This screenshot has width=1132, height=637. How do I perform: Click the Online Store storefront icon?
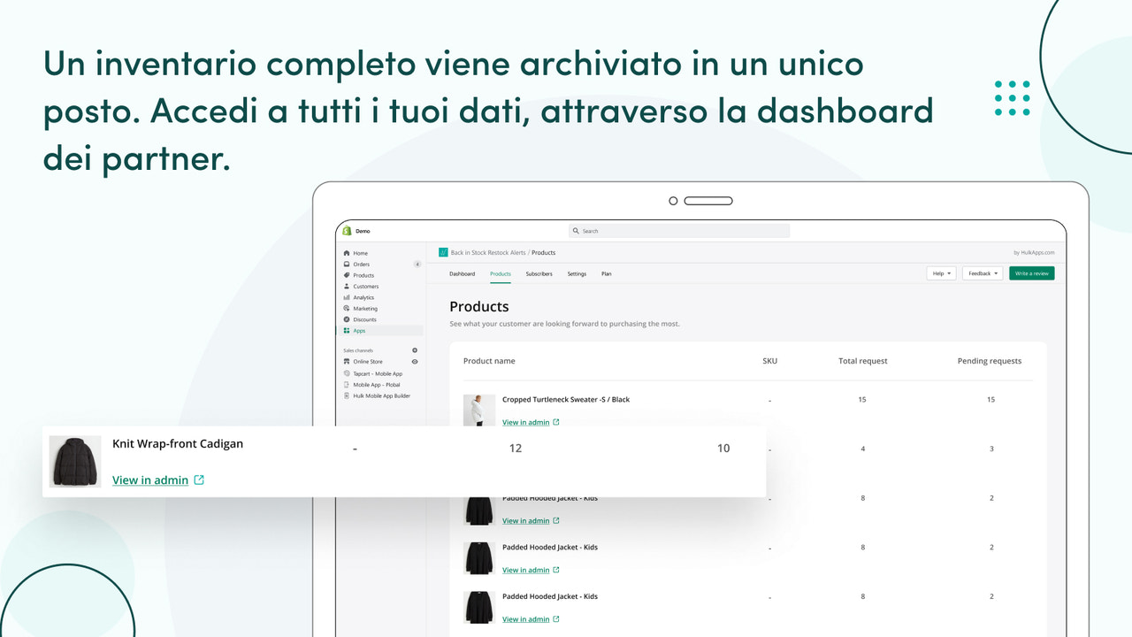[x=347, y=362]
